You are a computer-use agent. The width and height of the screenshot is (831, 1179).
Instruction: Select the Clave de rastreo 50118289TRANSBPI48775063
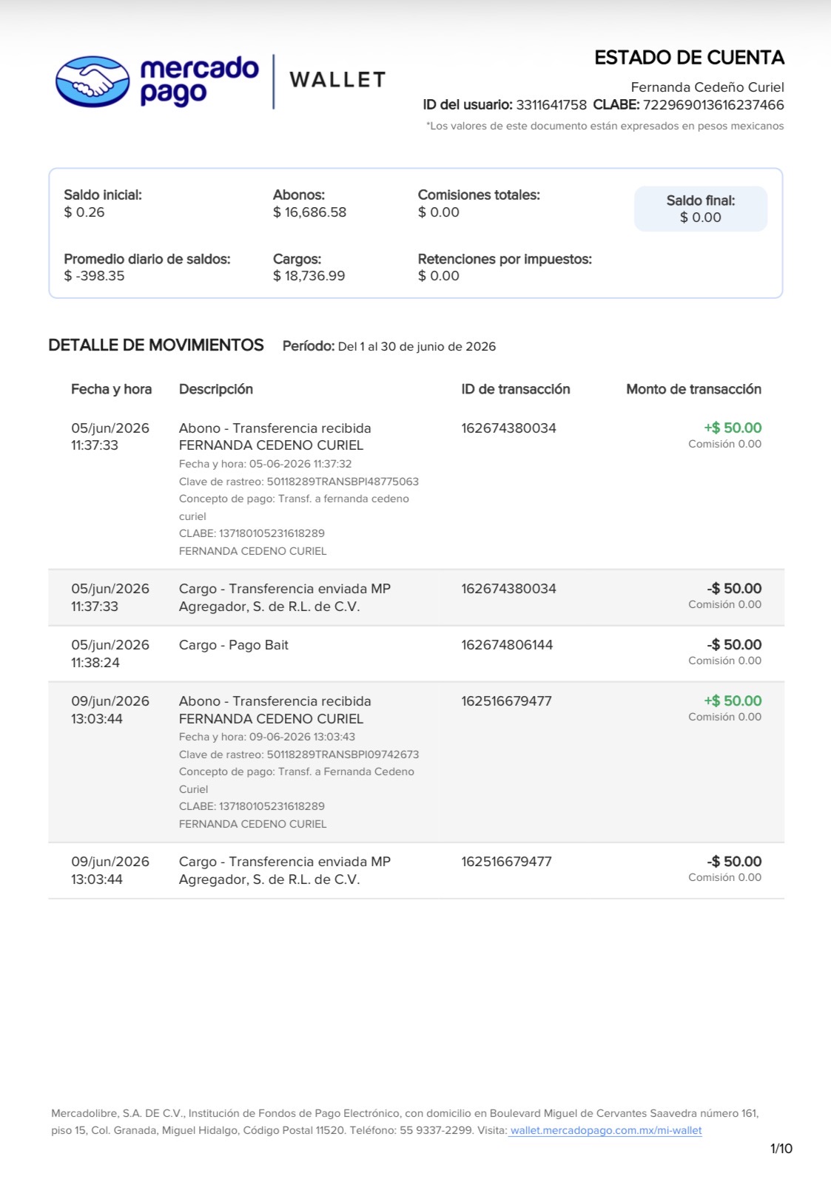343,482
